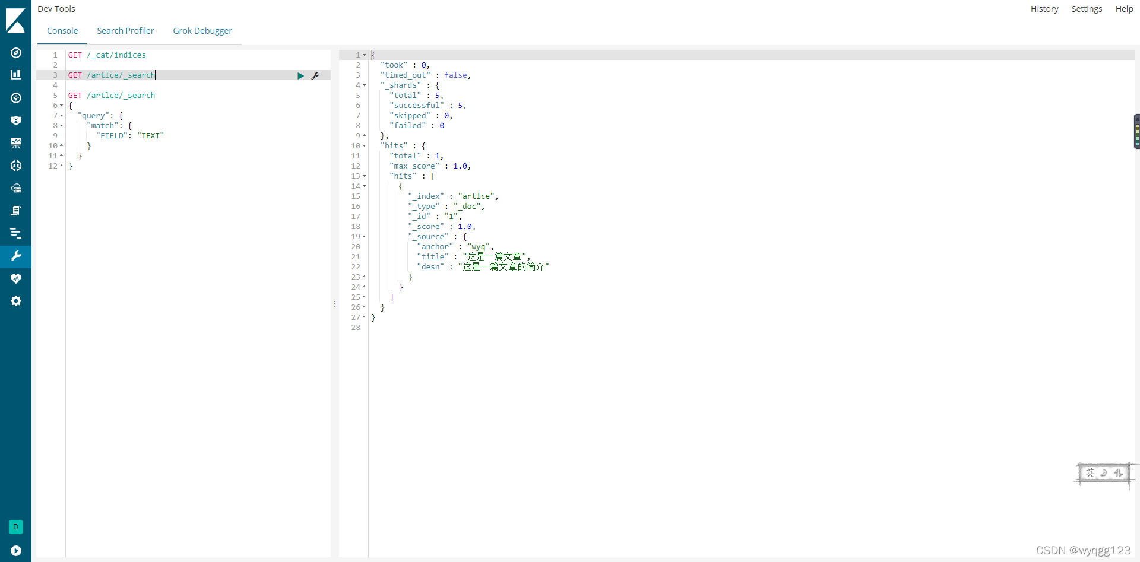Screen dimensions: 1140x562
Task: Collapse the "query" block on request line 7
Action: tap(61, 116)
